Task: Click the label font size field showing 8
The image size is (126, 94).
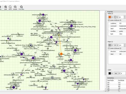Action: (123, 73)
